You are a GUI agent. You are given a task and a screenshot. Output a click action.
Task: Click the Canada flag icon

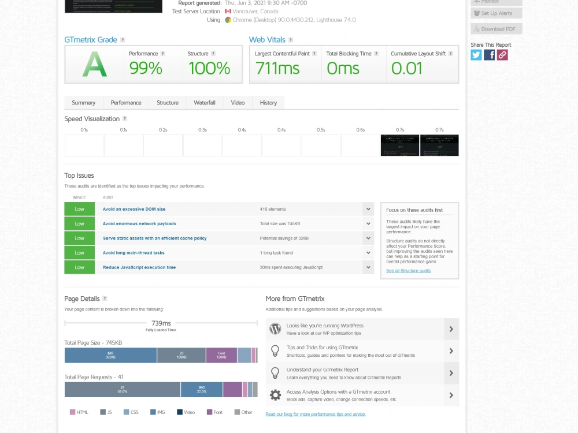click(x=228, y=12)
